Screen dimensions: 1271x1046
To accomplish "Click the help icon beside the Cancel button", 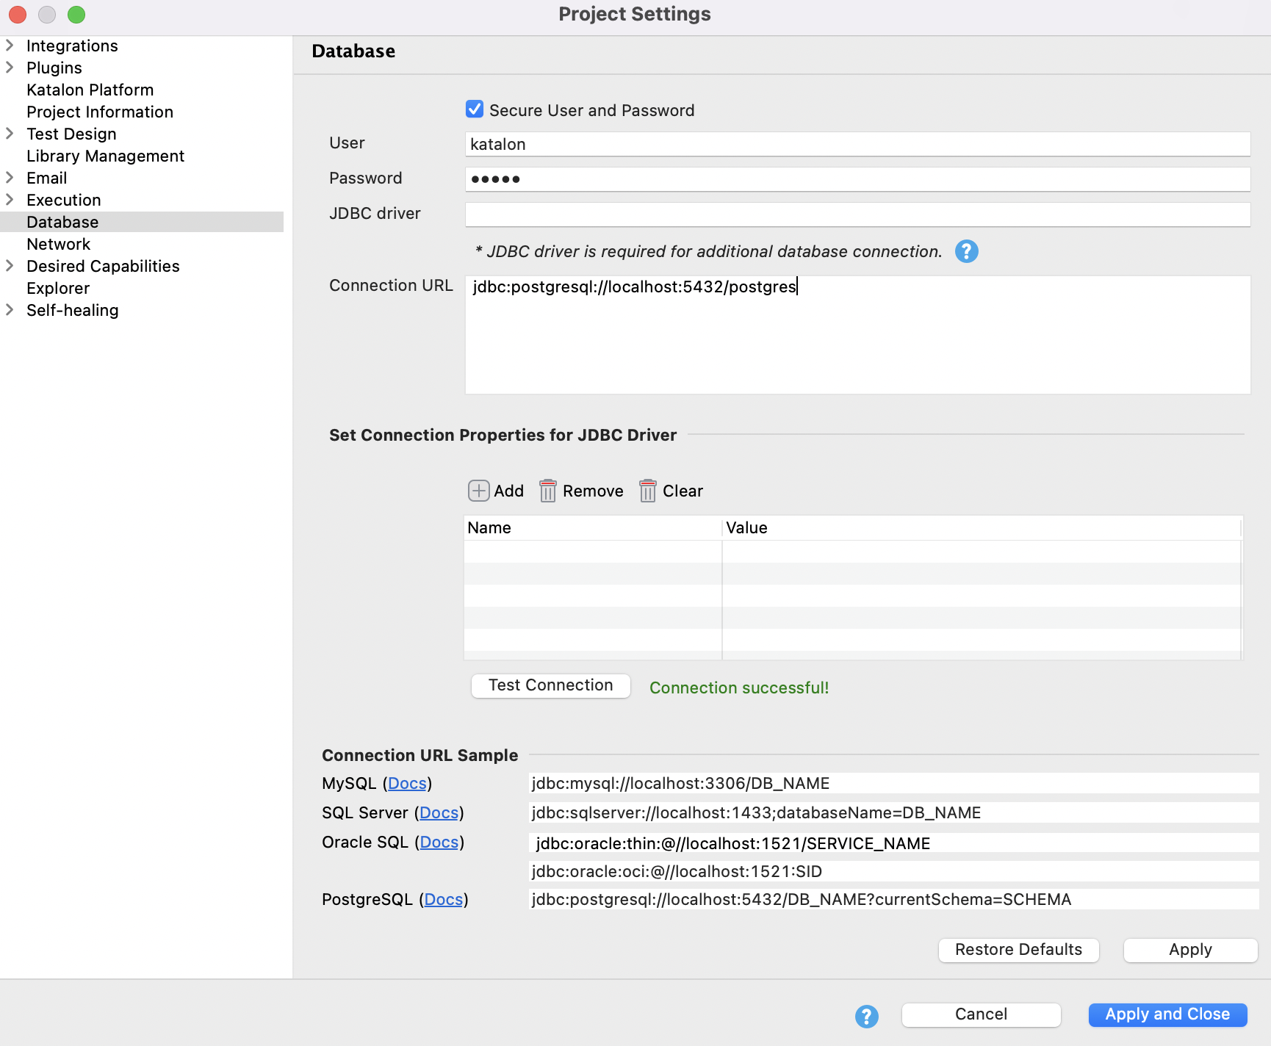I will (866, 1016).
